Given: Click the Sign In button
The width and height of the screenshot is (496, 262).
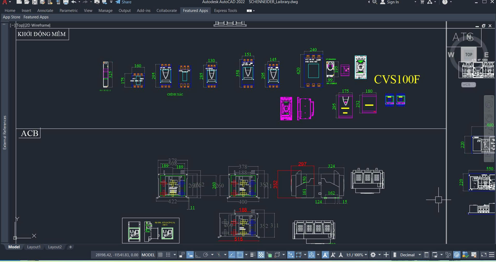Looking at the screenshot, I should coord(390,2).
